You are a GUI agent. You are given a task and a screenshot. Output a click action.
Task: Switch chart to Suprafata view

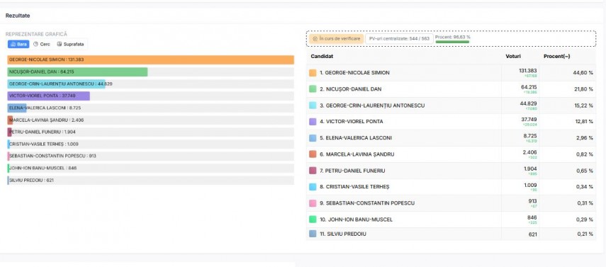70,45
